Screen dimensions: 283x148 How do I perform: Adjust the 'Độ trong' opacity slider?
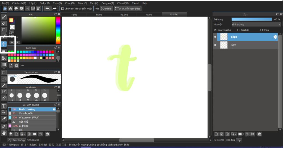coord(251,19)
